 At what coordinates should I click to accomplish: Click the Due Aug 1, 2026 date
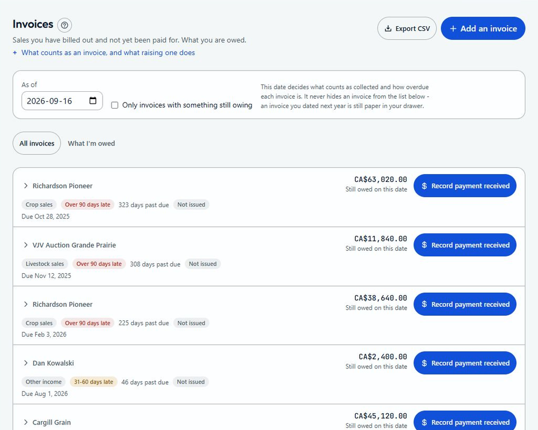(45, 394)
